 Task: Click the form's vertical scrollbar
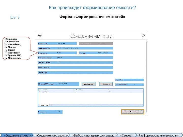point(147,77)
